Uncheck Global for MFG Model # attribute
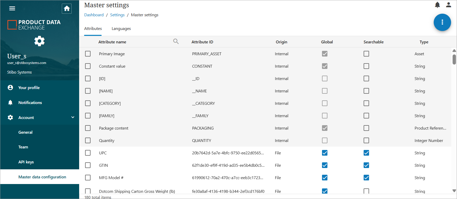The image size is (457, 199). pos(325,178)
